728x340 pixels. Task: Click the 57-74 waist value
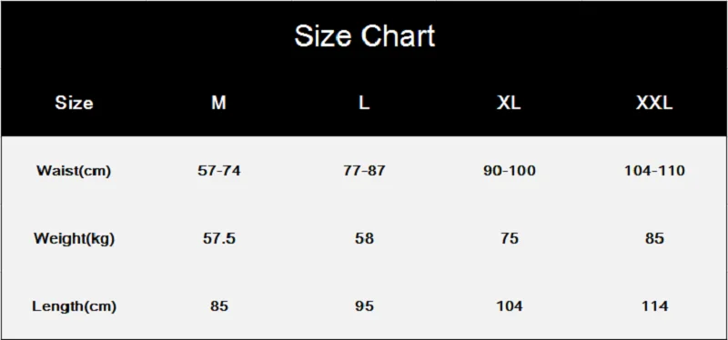click(x=218, y=171)
